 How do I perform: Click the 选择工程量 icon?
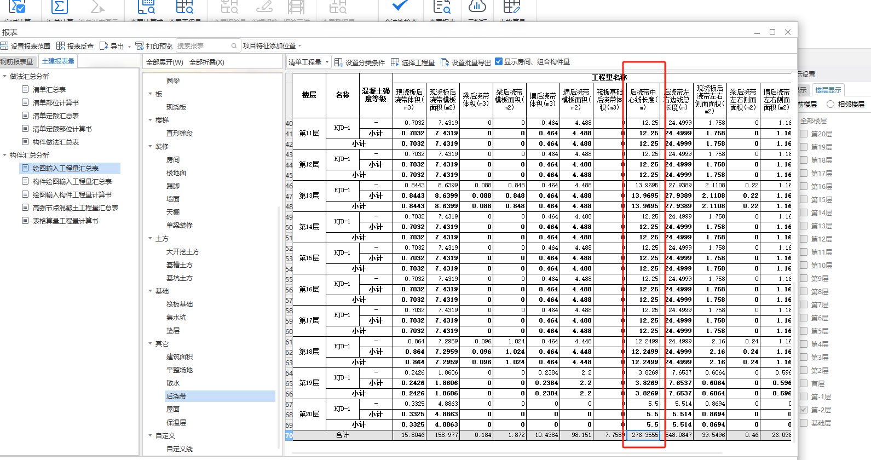395,62
